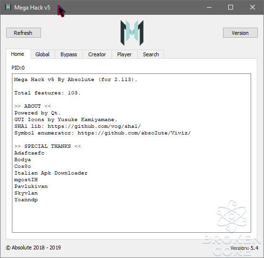The image size is (264, 258).
Task: Click the Symbol enumerator Viviz URL line
Action: click(102, 133)
